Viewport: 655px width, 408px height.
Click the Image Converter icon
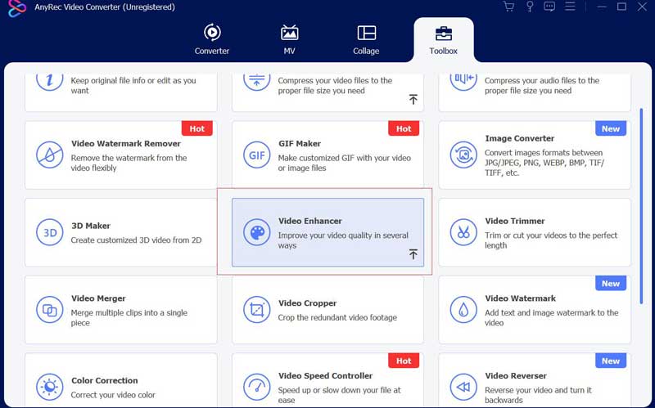463,155
